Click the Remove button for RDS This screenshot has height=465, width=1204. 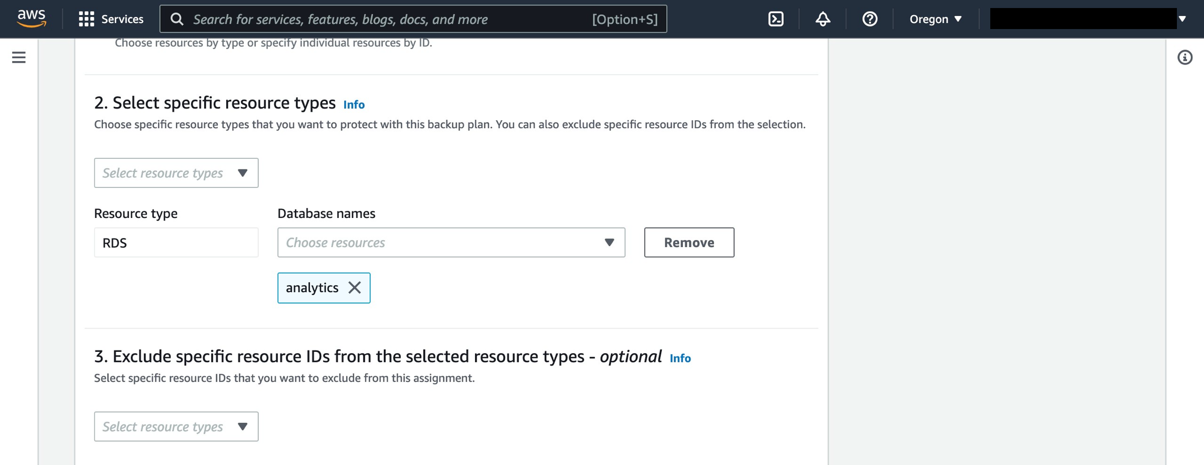pyautogui.click(x=689, y=243)
